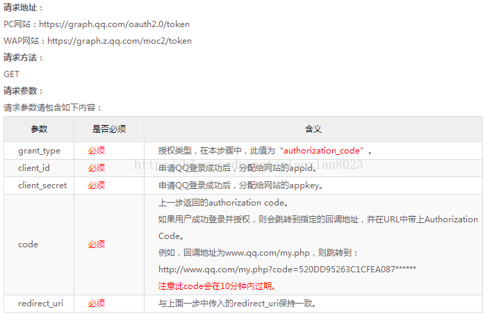Click the line 请求参数请包含如下内容

[52, 108]
